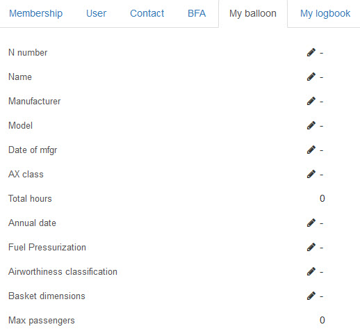
Task: Click the Manufacturer edit pencil icon
Action: click(x=311, y=101)
